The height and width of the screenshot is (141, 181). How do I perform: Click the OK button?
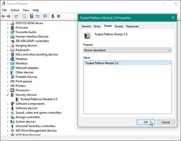coord(146,122)
